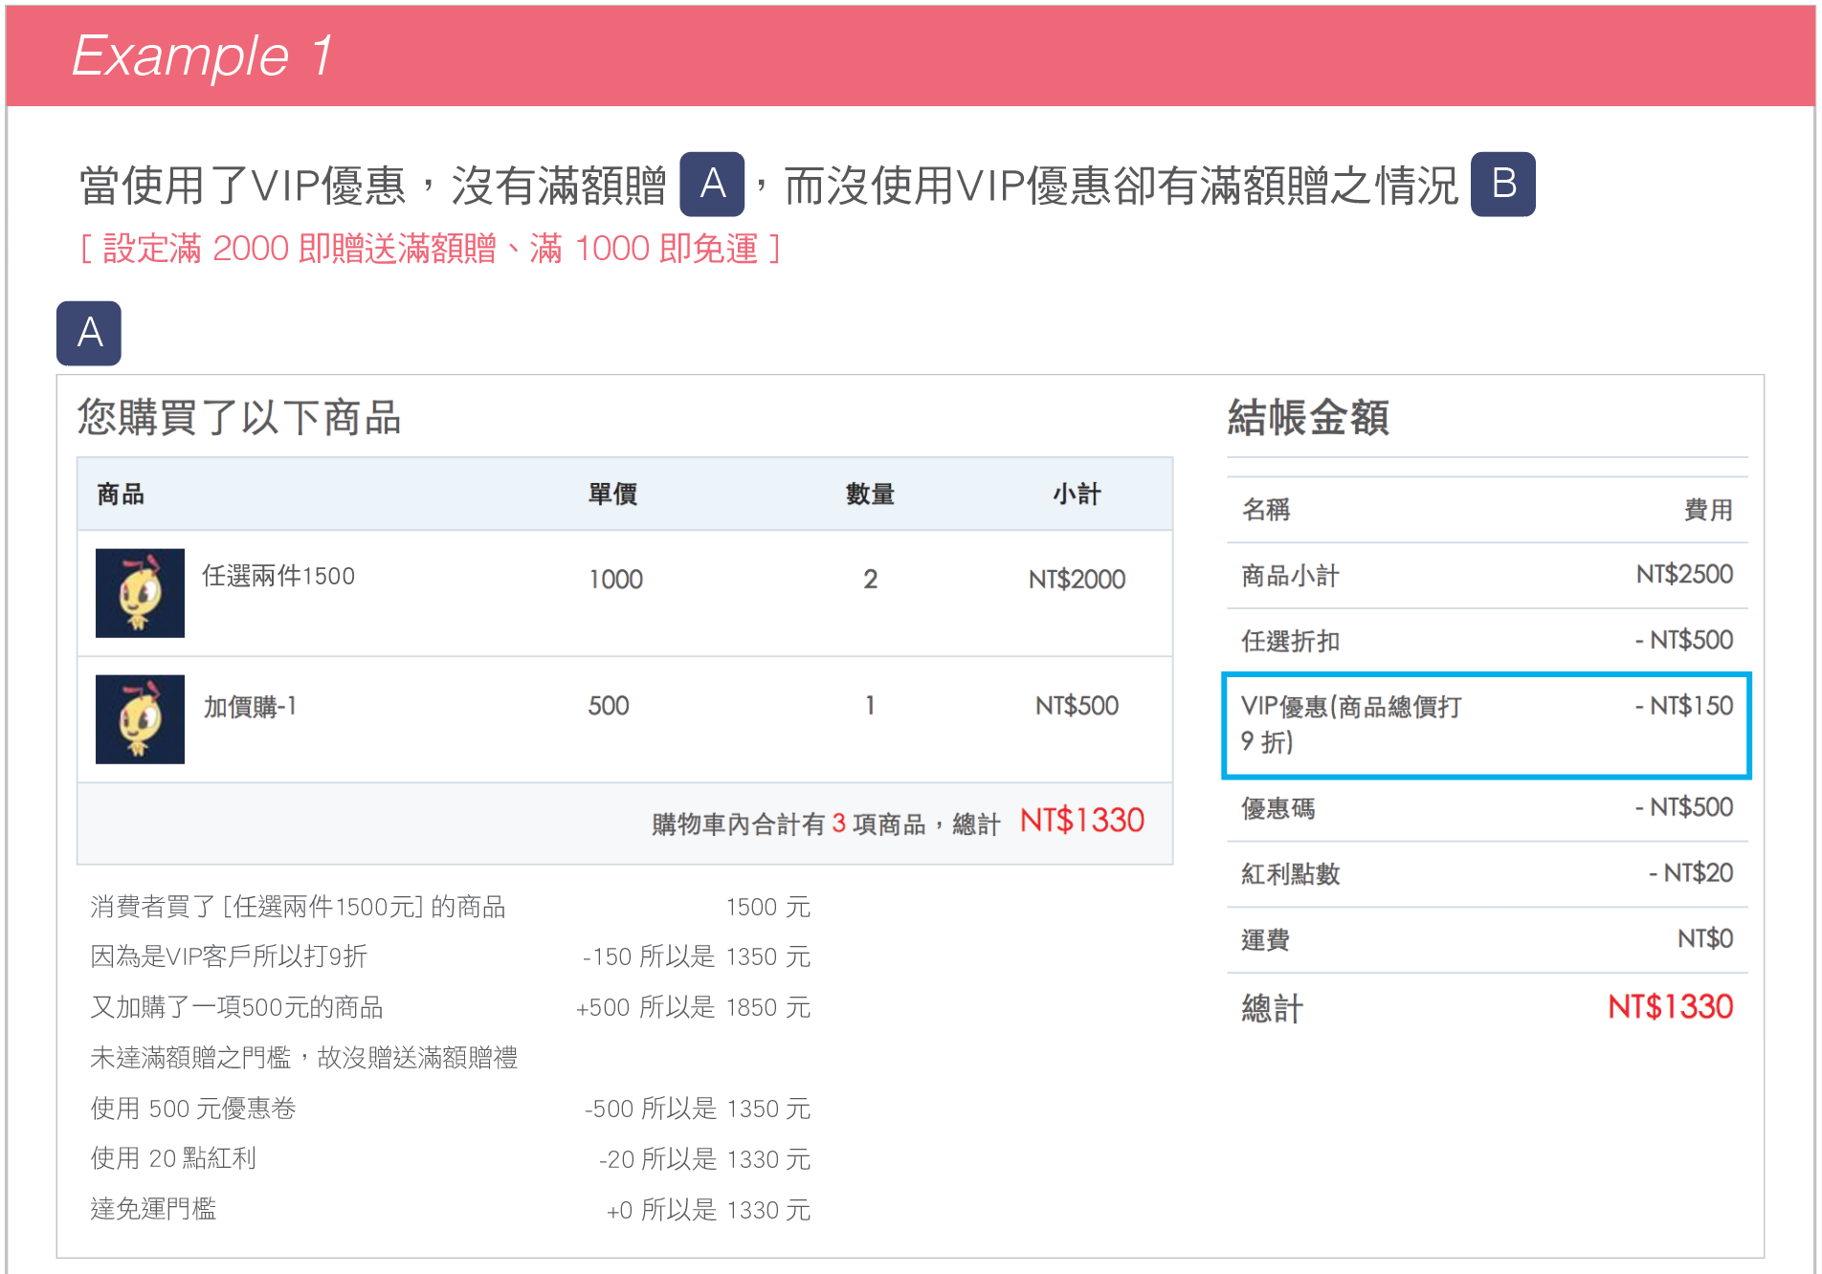This screenshot has height=1274, width=1822.
Task: Click line 因為是VIP客戶所以打9折
Action: 230,956
